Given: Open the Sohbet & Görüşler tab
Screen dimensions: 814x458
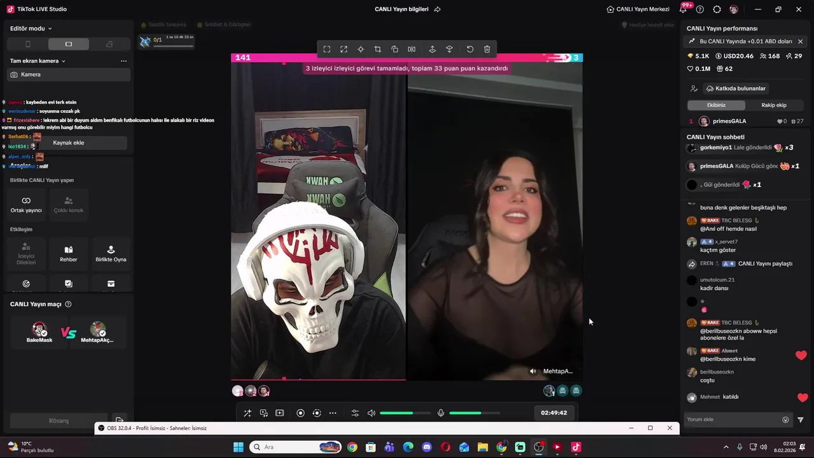Looking at the screenshot, I should [224, 25].
